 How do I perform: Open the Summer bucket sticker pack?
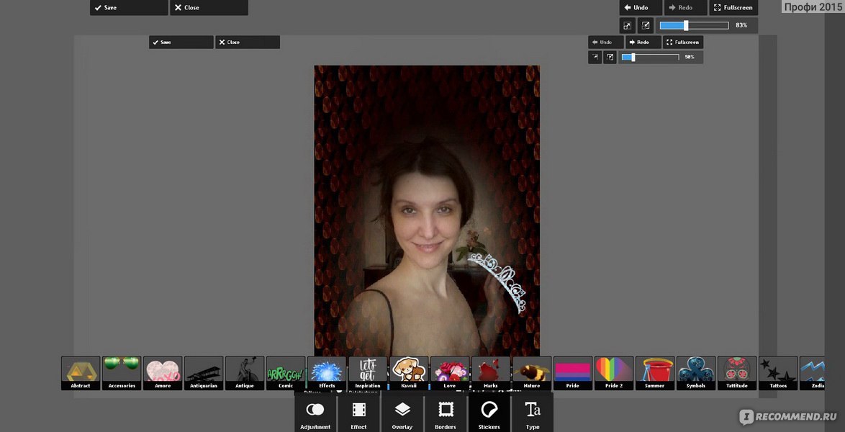pyautogui.click(x=655, y=373)
